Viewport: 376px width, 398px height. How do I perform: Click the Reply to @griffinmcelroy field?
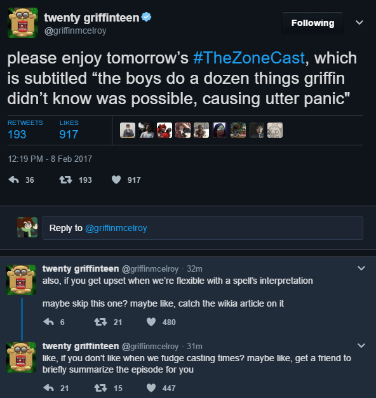(x=203, y=228)
